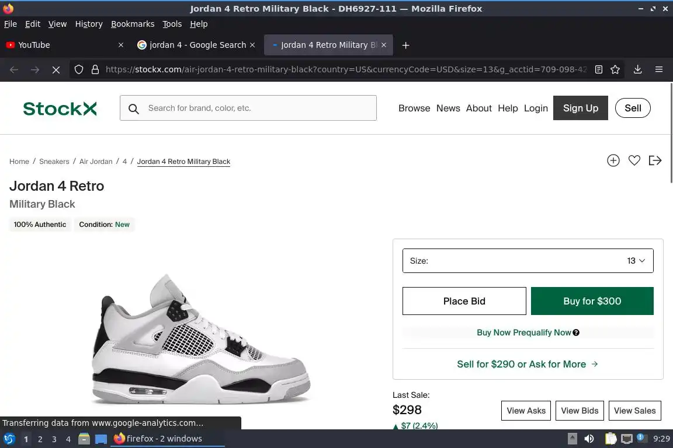This screenshot has width=673, height=448.
Task: Open clipboard manager tray icon
Action: 610,439
